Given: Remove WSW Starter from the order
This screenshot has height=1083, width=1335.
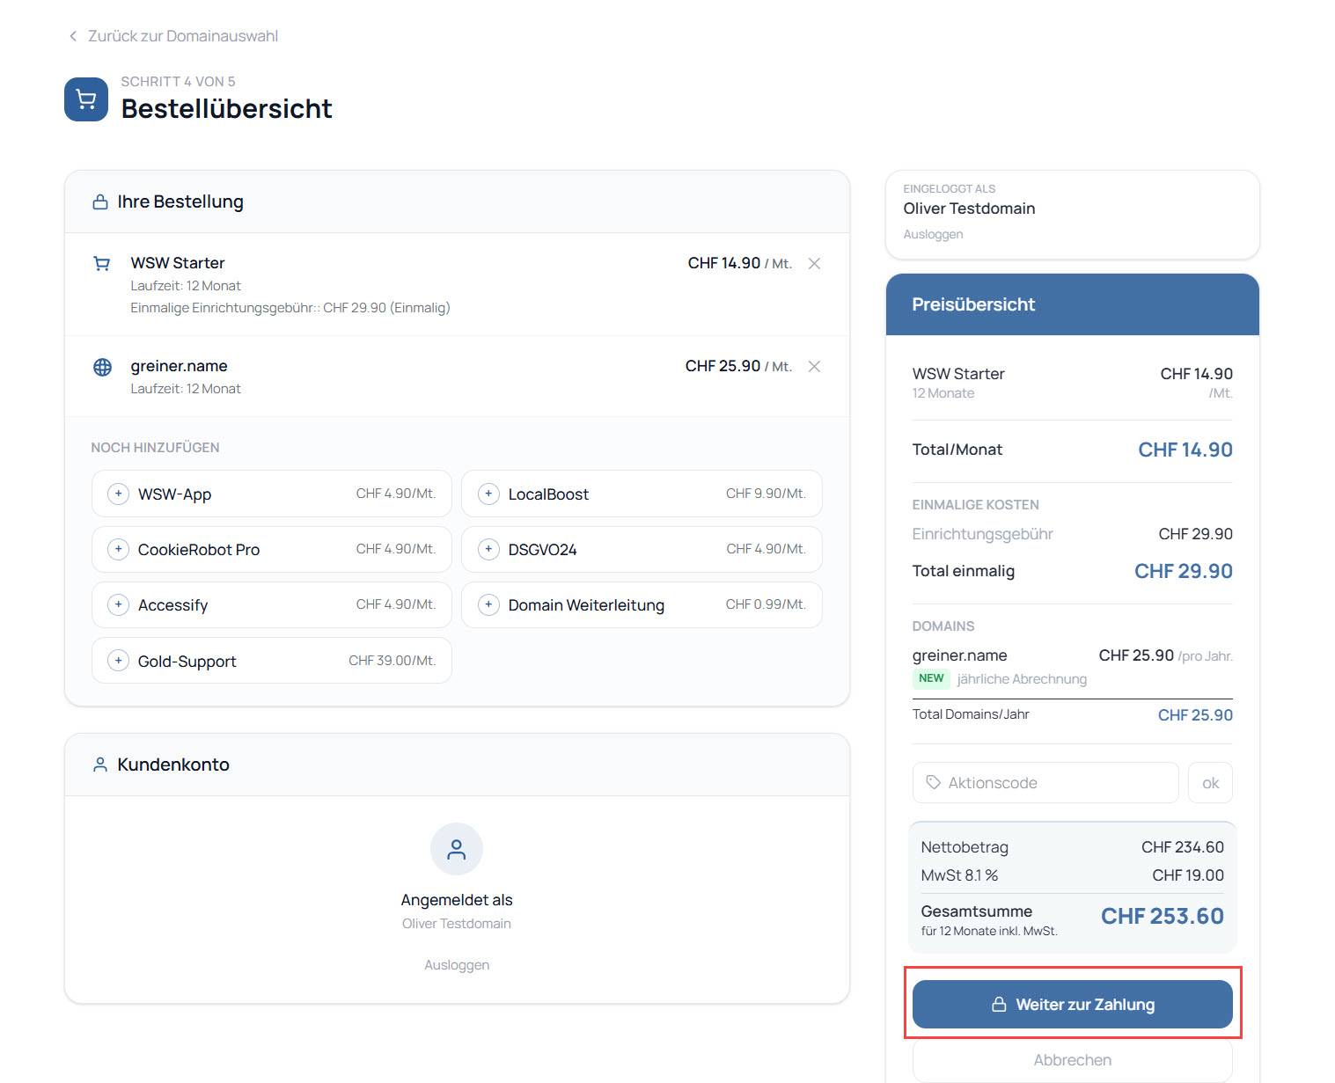Looking at the screenshot, I should click(x=814, y=264).
